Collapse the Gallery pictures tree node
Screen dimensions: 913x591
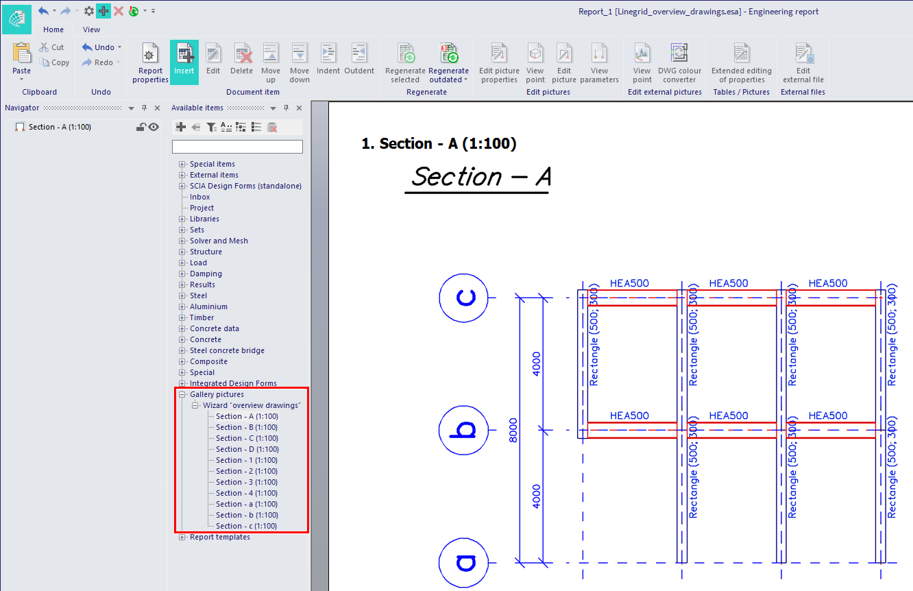pos(182,394)
